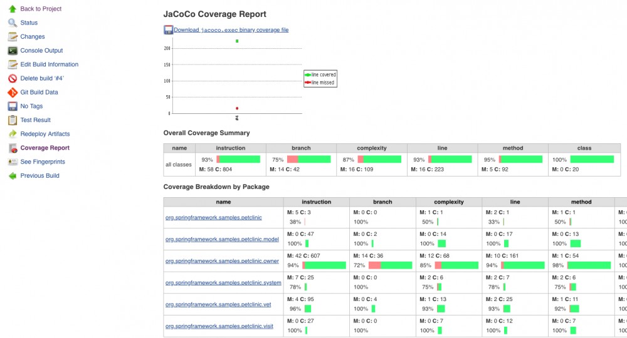Screen dimensions: 627x338
Task: Click the Delete build '#4' prohibition icon
Action: point(13,78)
